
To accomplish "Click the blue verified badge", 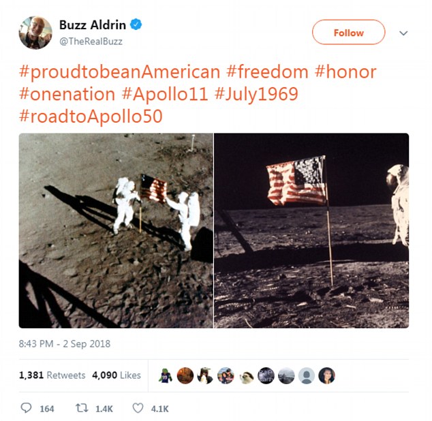I will 136,25.
